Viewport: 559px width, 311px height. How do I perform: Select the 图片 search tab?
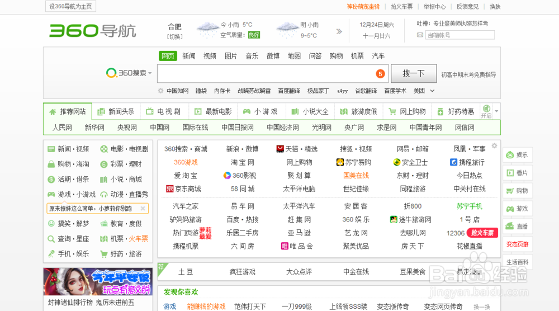pyautogui.click(x=231, y=56)
